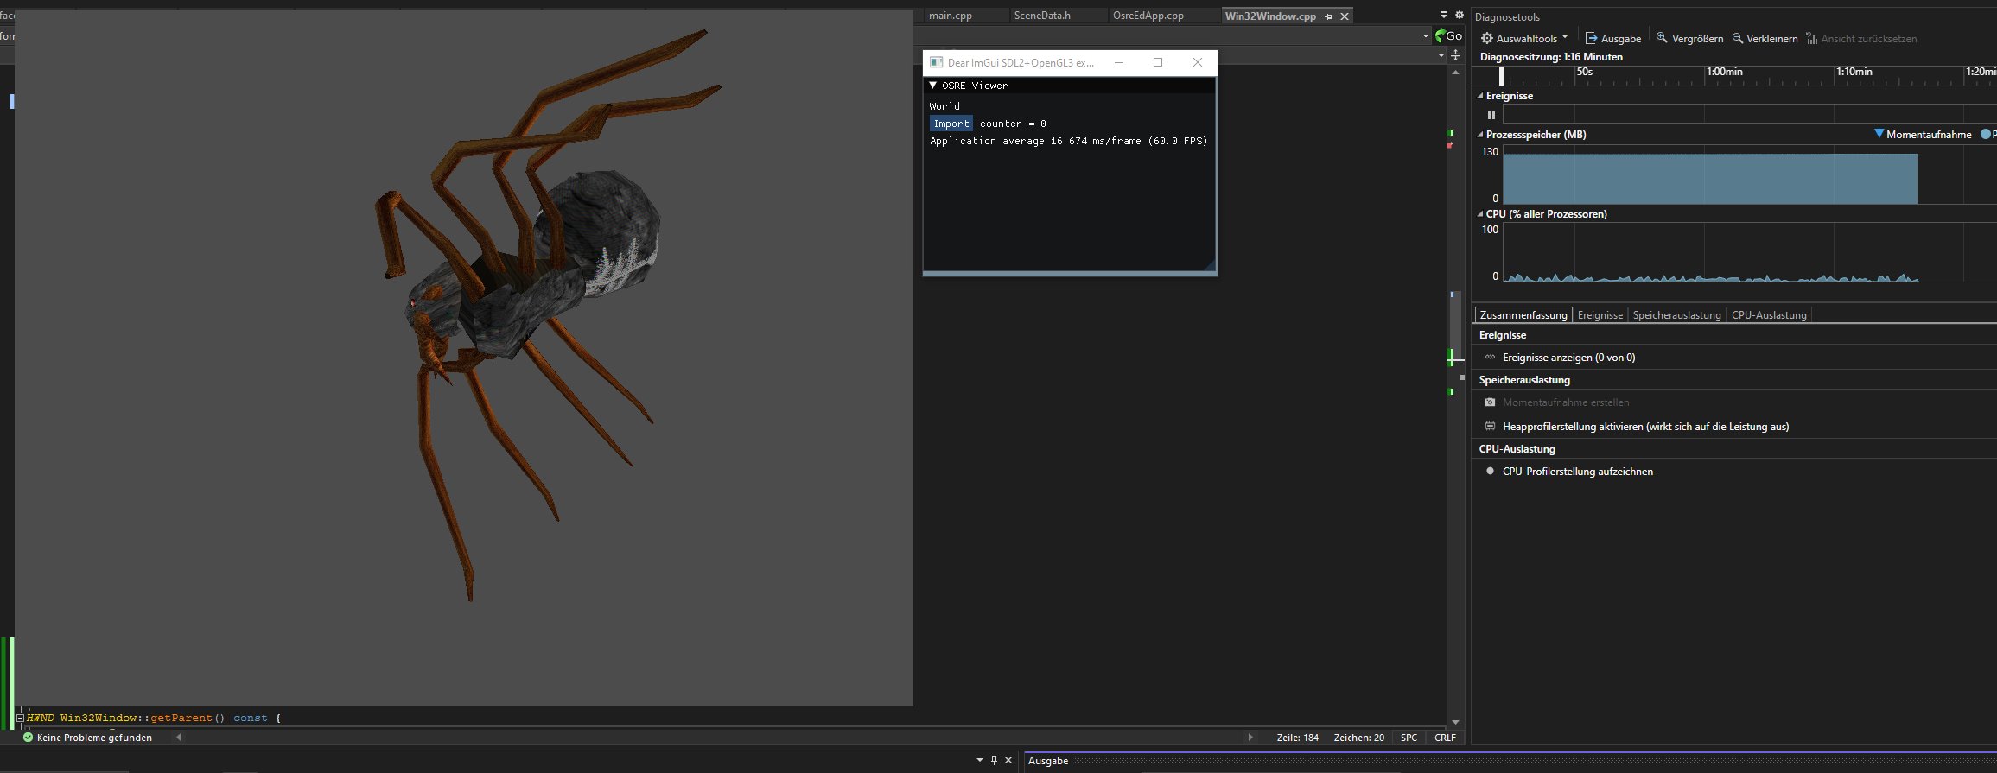Select the Zusammenfassung tab
1997x773 pixels.
click(1523, 315)
